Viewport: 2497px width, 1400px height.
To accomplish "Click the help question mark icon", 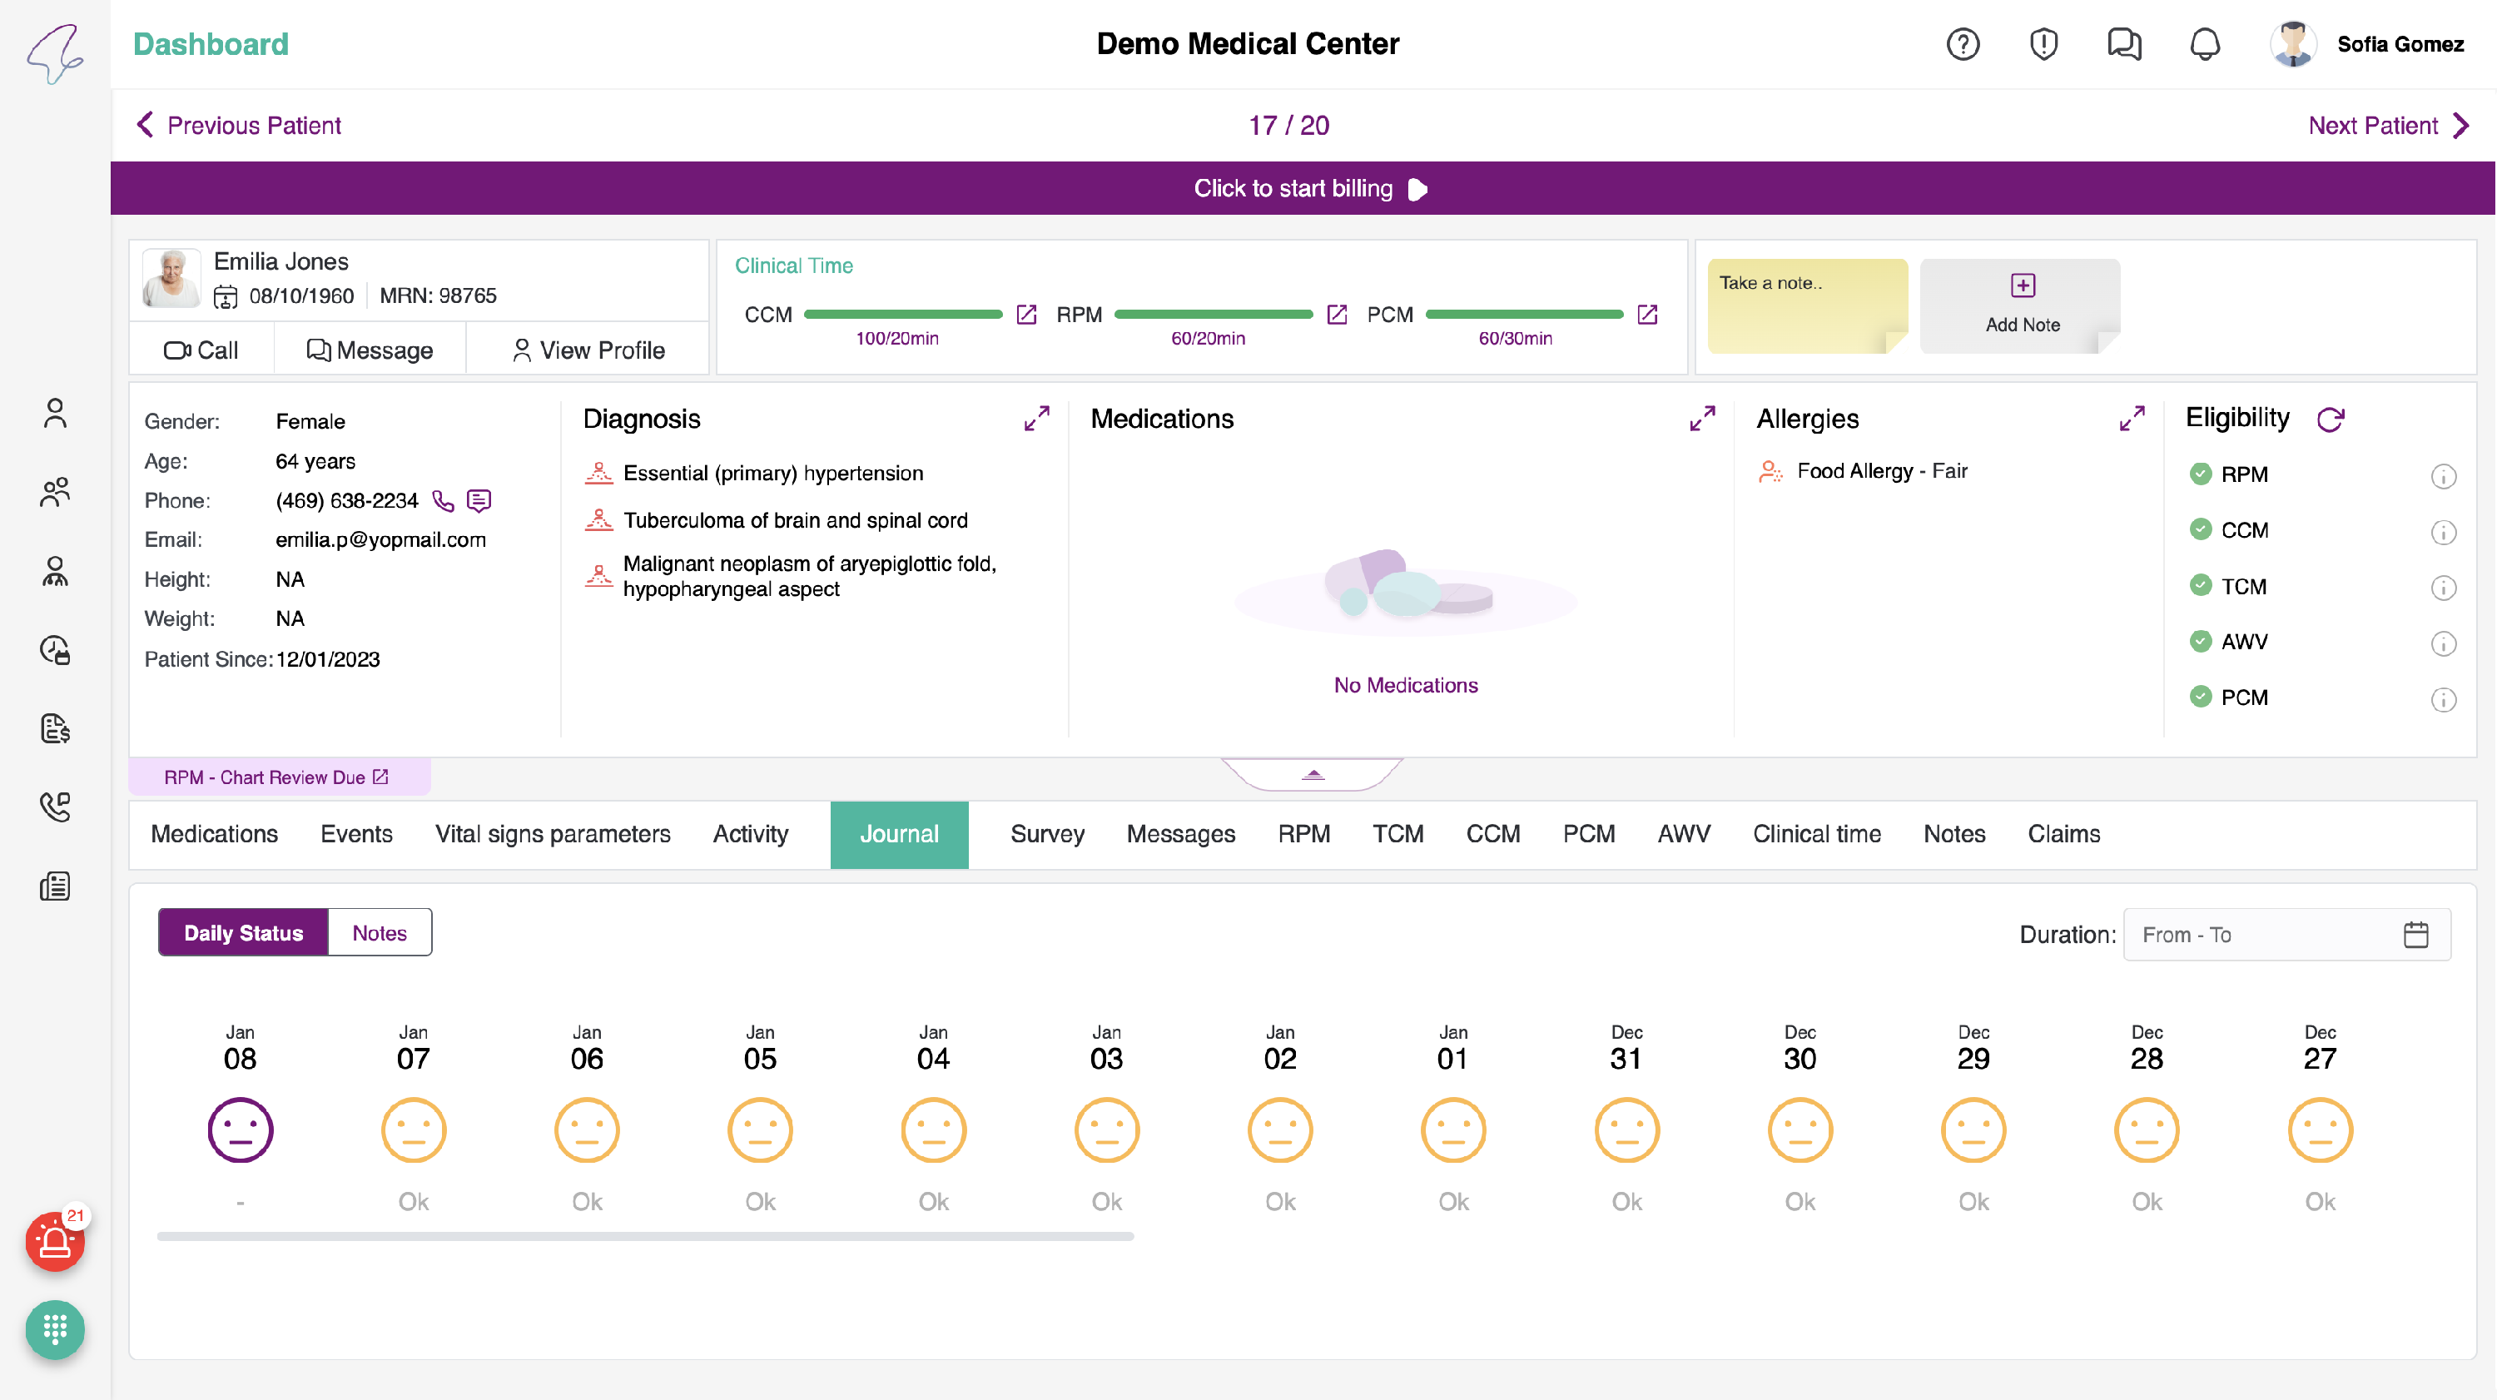I will tap(1962, 43).
